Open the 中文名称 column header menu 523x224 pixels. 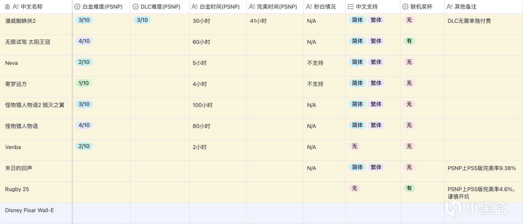(x=36, y=7)
